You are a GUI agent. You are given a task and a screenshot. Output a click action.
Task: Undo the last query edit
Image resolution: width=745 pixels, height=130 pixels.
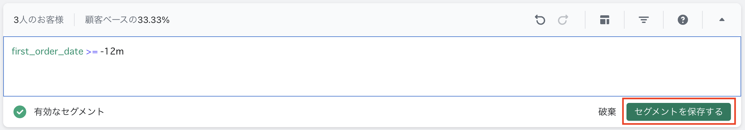tap(540, 20)
